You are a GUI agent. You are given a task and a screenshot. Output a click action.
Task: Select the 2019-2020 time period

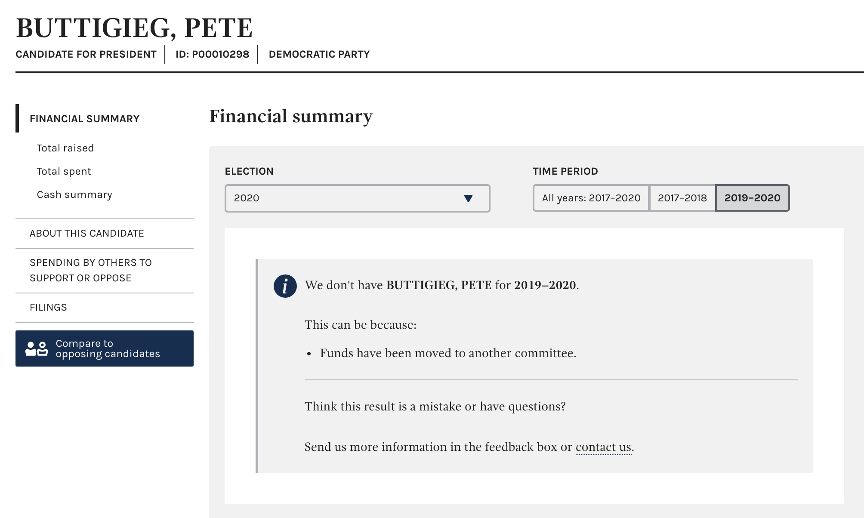[752, 198]
